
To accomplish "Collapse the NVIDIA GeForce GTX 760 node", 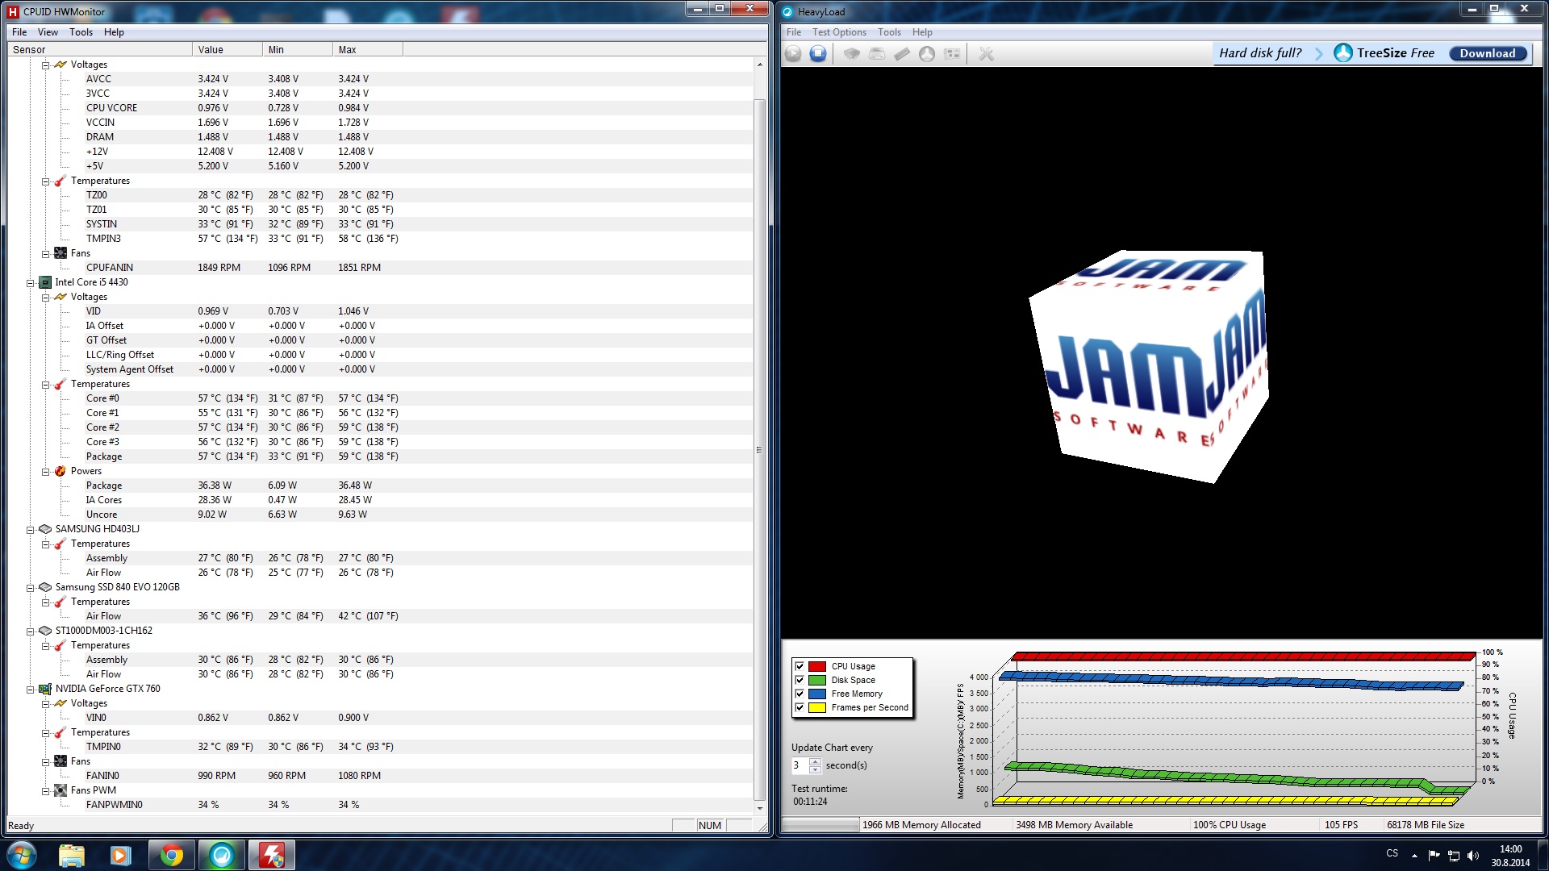I will tap(31, 690).
